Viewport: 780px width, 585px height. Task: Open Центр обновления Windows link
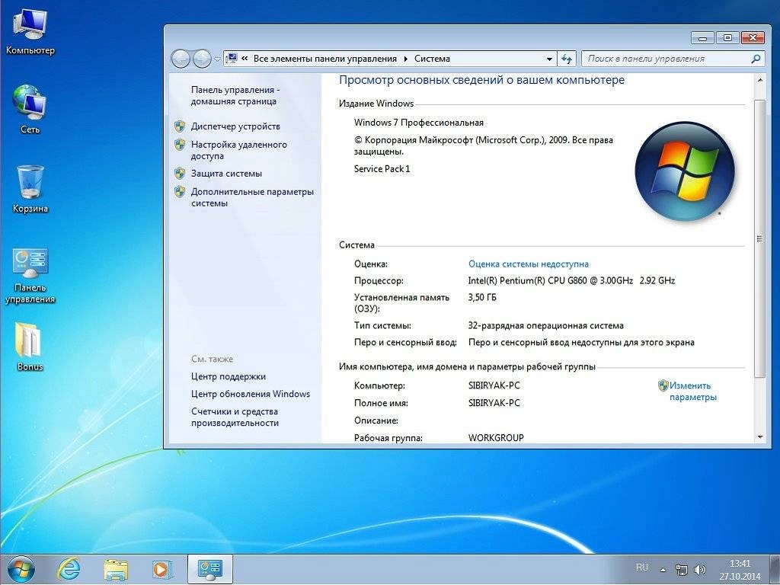click(x=250, y=394)
